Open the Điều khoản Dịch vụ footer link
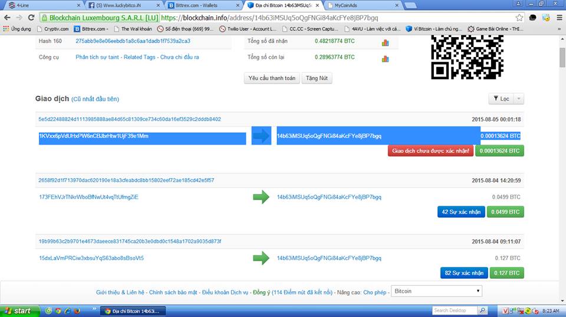Image resolution: width=566 pixels, height=317 pixels. coord(225,292)
